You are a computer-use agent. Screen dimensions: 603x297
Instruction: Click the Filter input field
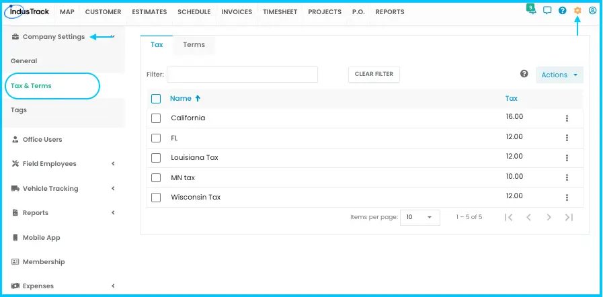(242, 75)
